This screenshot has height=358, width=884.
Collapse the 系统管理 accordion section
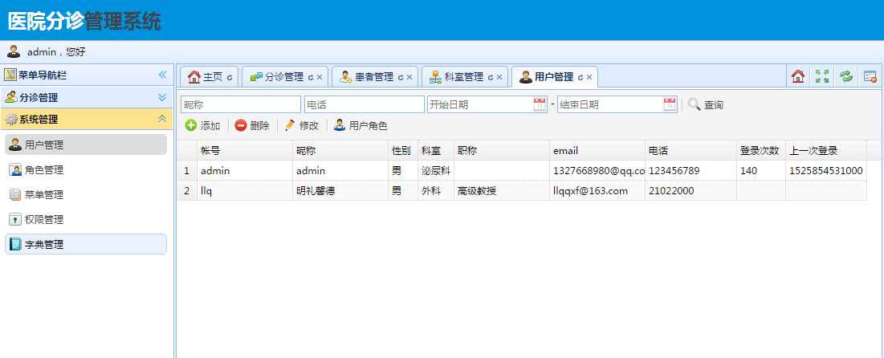pyautogui.click(x=162, y=119)
